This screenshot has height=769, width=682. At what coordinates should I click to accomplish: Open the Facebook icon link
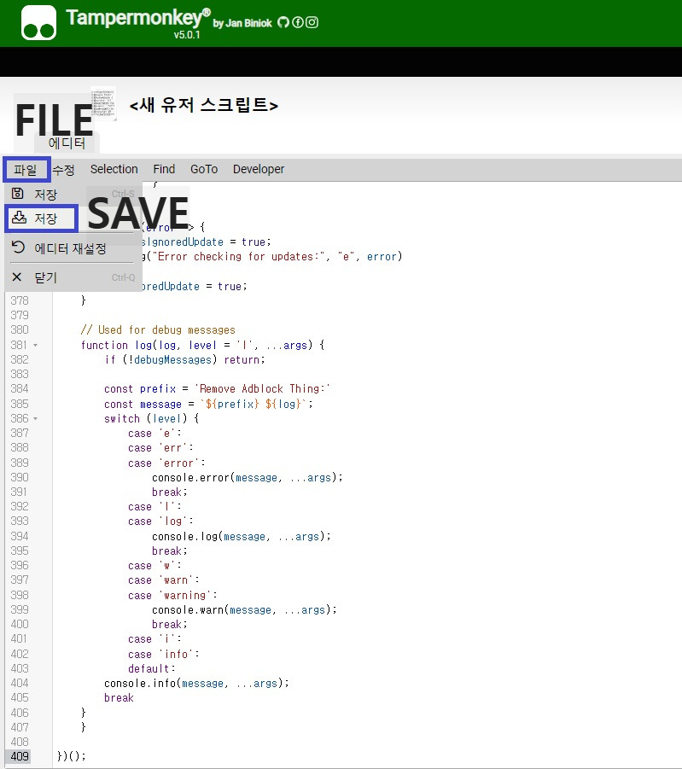297,22
